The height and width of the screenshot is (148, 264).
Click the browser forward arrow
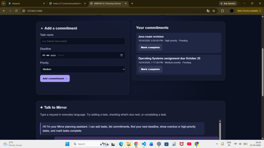[x=10, y=11]
